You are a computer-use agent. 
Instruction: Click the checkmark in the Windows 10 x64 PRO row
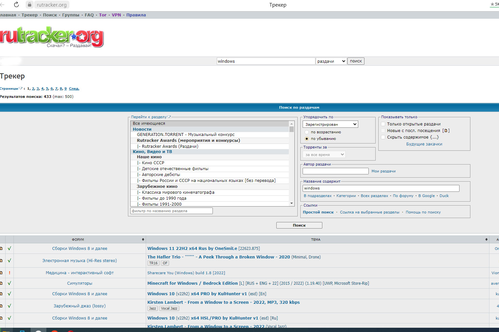(x=10, y=294)
